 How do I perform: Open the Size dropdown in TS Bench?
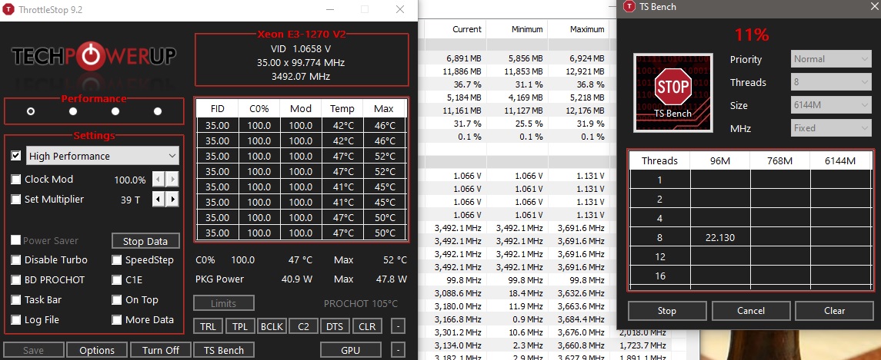[x=831, y=105]
